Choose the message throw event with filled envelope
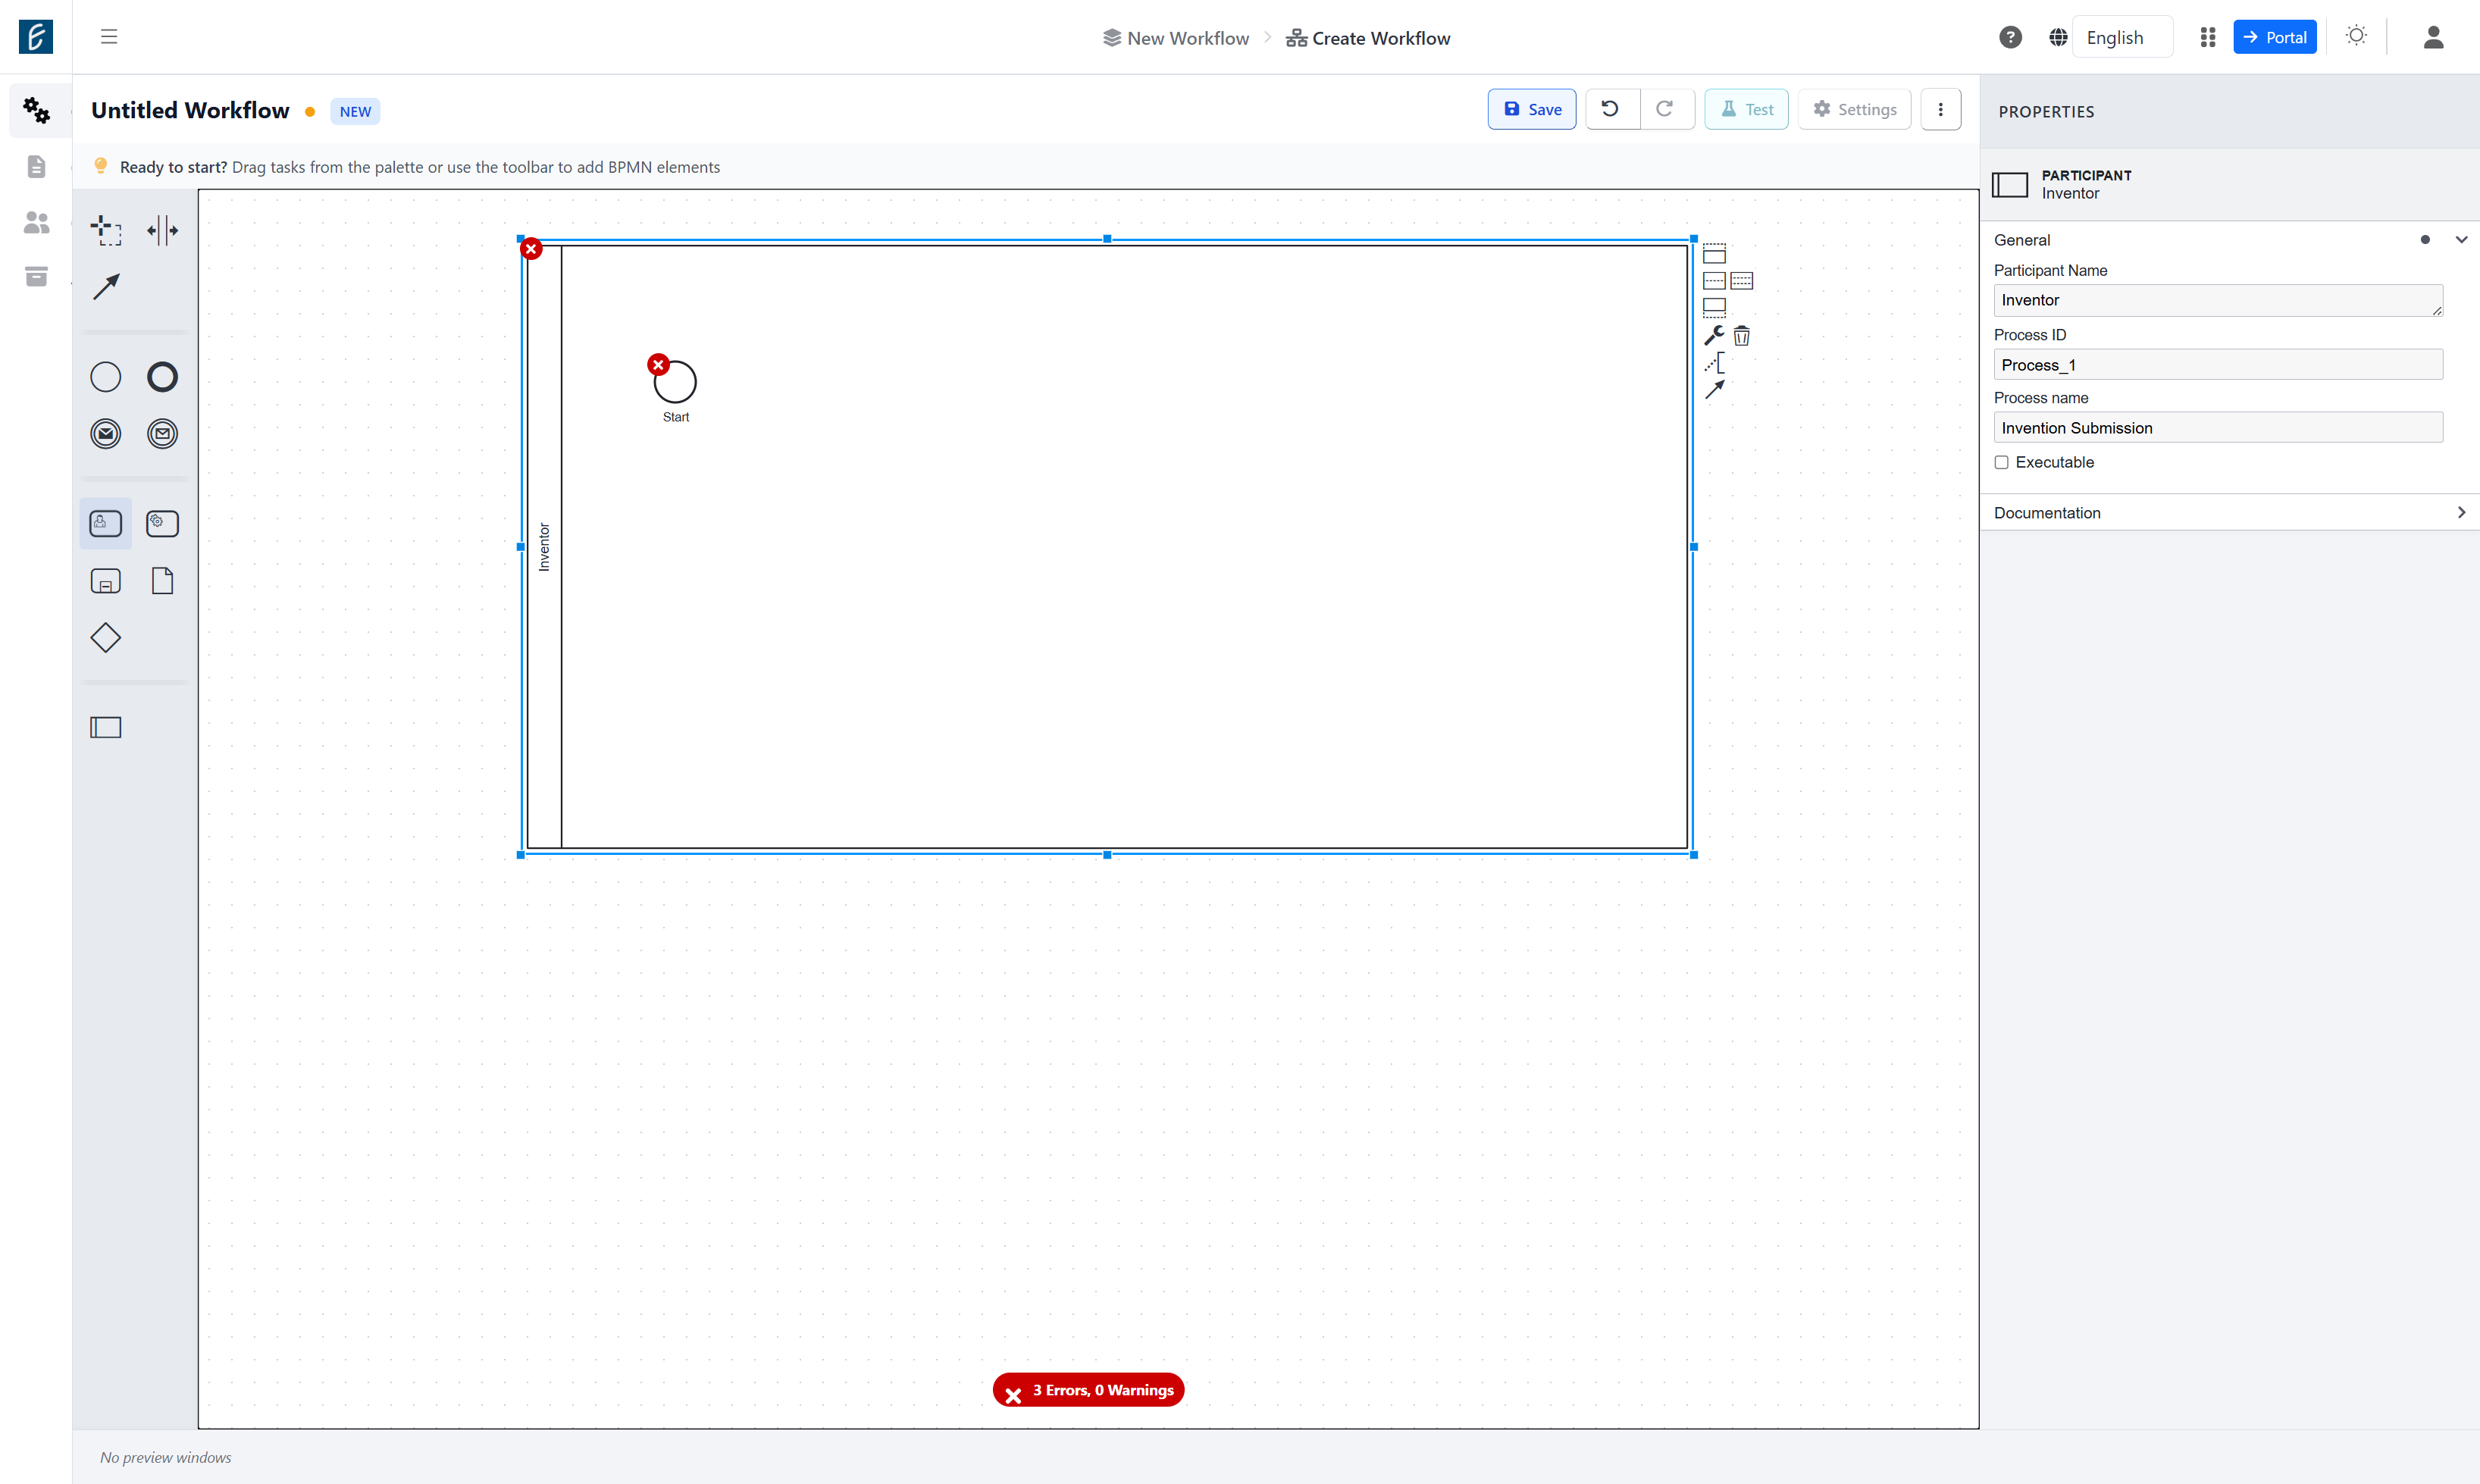 click(106, 434)
